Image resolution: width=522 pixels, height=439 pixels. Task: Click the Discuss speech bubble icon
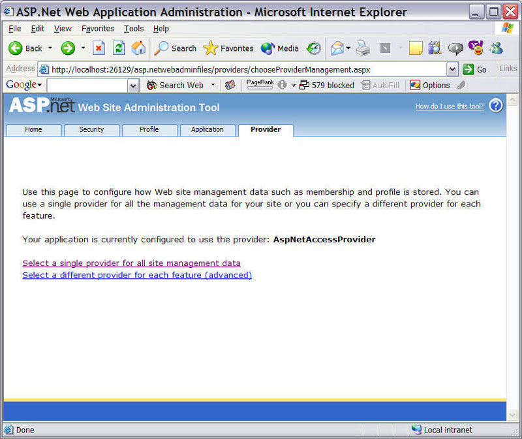pyautogui.click(x=455, y=48)
